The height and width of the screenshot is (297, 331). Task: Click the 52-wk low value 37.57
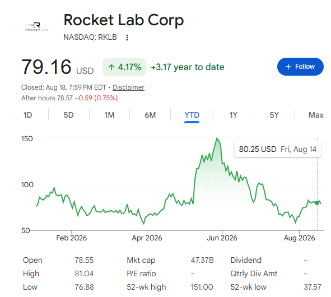point(313,287)
